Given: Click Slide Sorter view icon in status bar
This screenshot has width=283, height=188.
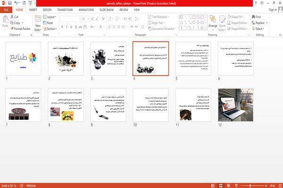Looking at the screenshot, I should click(221, 186).
